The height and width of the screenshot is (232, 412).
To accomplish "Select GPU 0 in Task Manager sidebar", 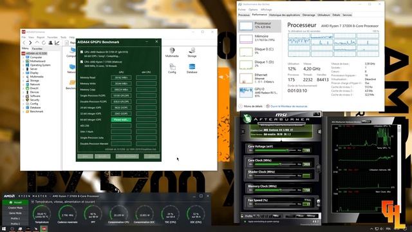I will pos(259,92).
